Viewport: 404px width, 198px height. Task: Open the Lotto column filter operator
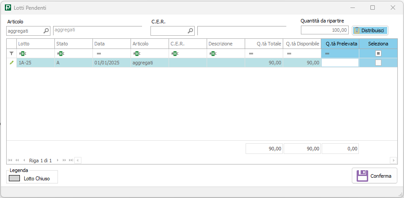pyautogui.click(x=23, y=53)
